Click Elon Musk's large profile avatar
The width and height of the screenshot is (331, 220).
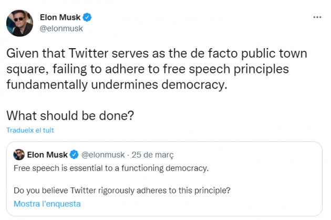tap(19, 23)
